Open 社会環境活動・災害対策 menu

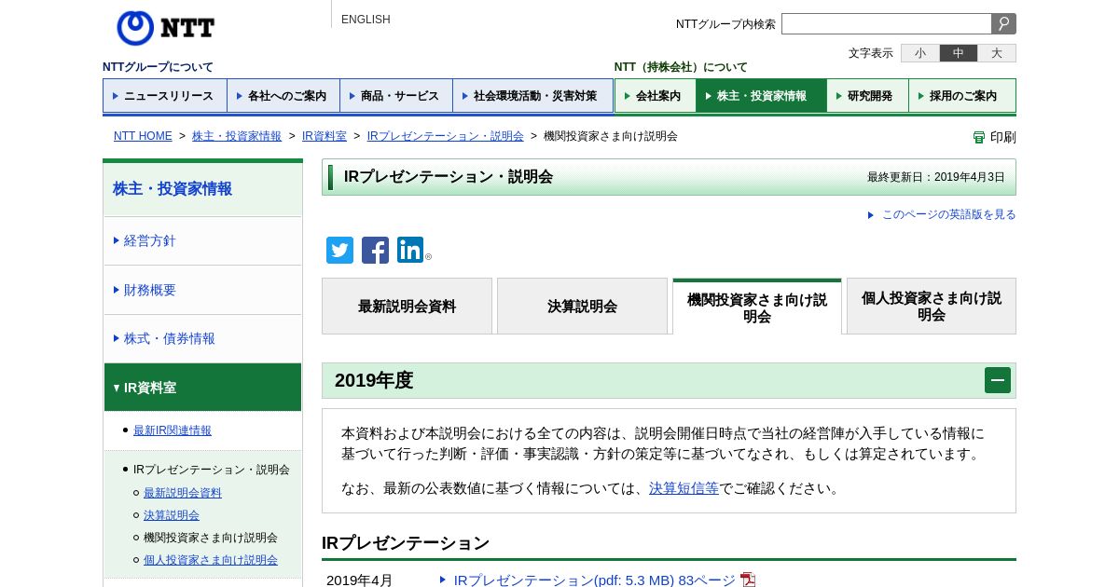coord(533,96)
